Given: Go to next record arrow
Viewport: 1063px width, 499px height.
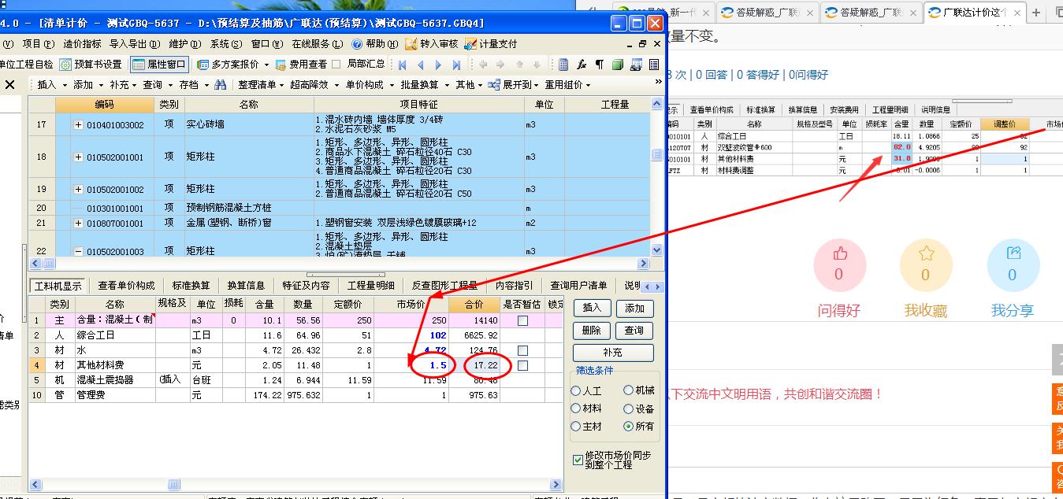Looking at the screenshot, I should [x=438, y=65].
